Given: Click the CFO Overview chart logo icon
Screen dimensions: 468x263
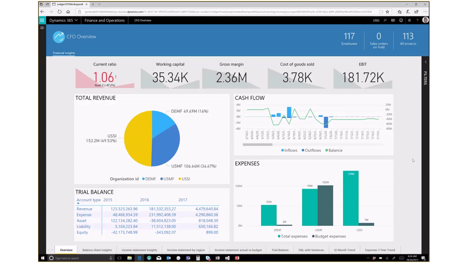Looking at the screenshot, I should 58,37.
